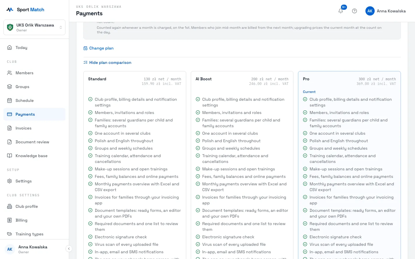Click the Settings gear icon
Viewport: 415px width, 259px height.
pyautogui.click(x=10, y=181)
